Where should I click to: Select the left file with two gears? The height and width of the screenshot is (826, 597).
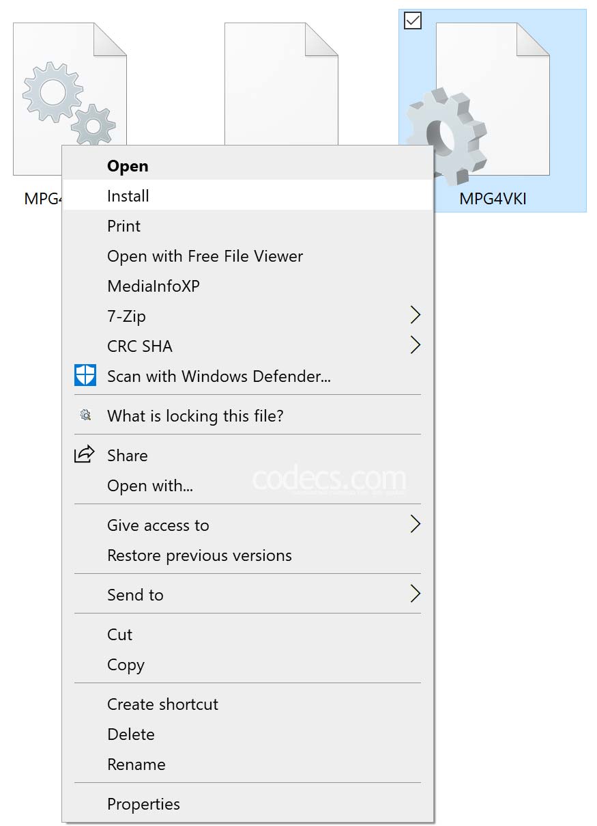pos(70,83)
